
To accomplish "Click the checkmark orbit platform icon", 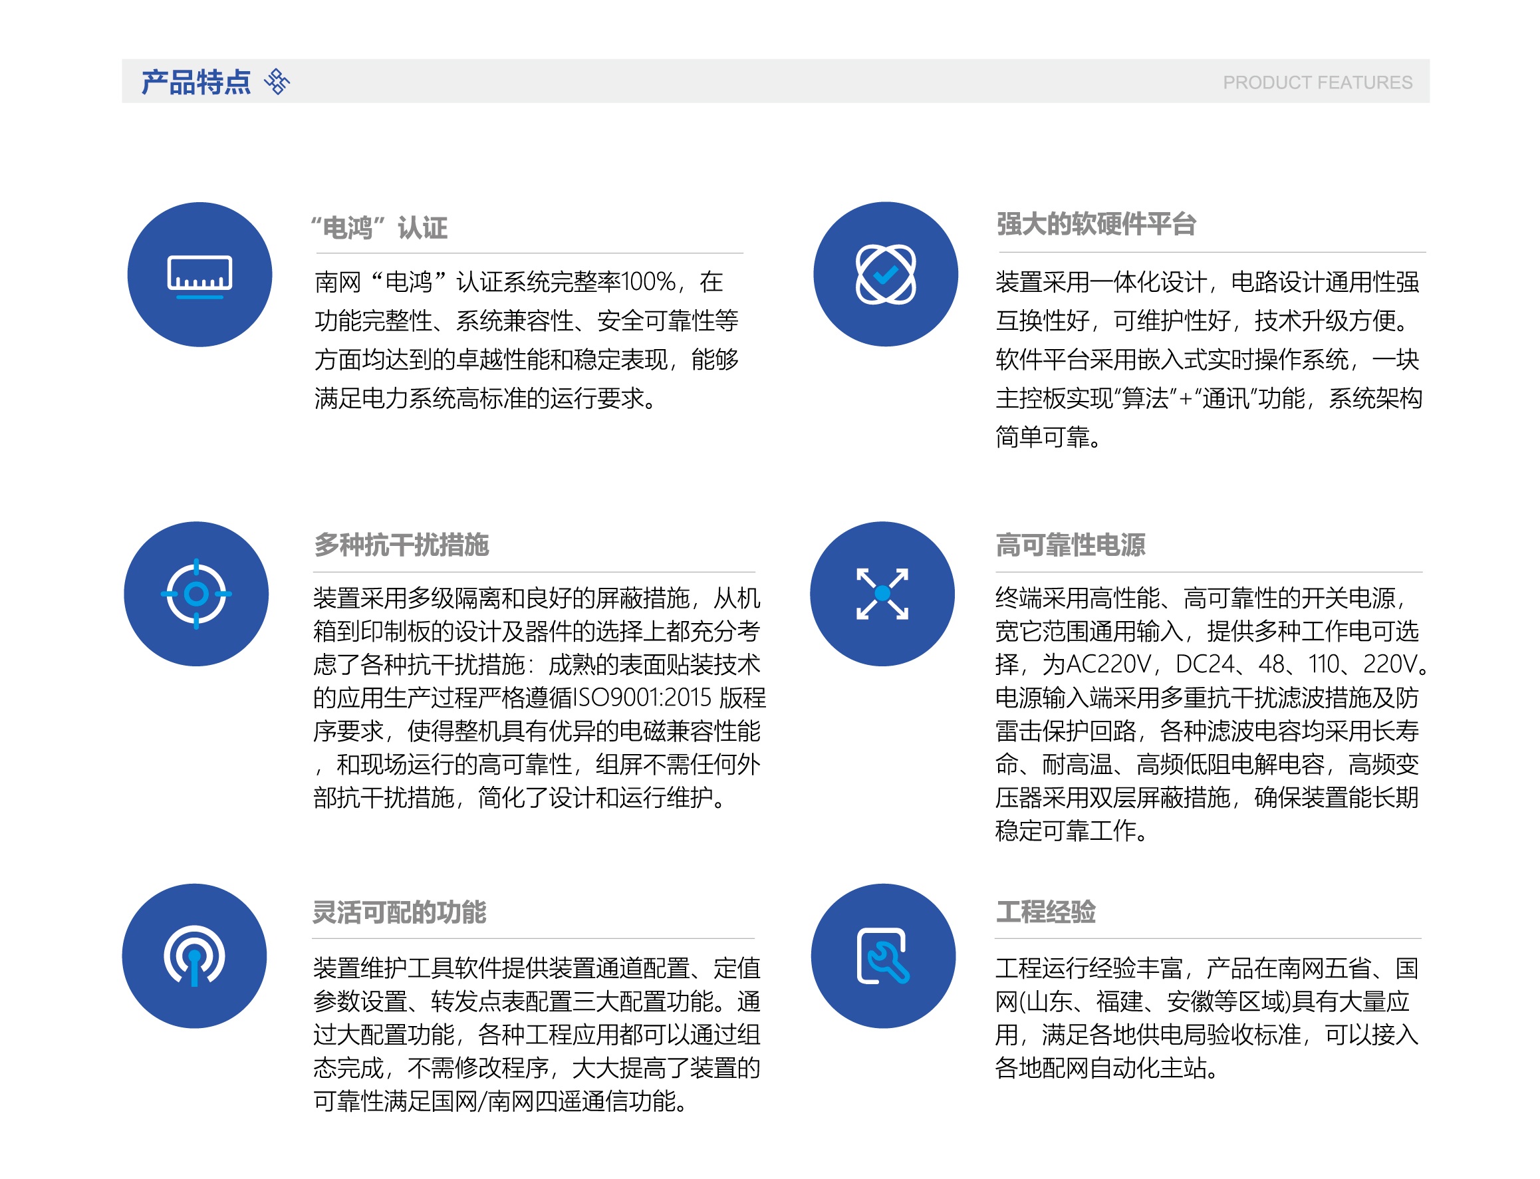I will (x=885, y=275).
